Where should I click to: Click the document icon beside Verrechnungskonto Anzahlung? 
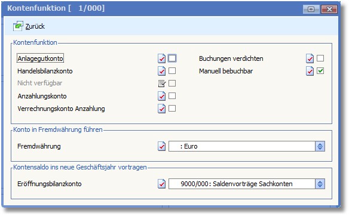161,109
